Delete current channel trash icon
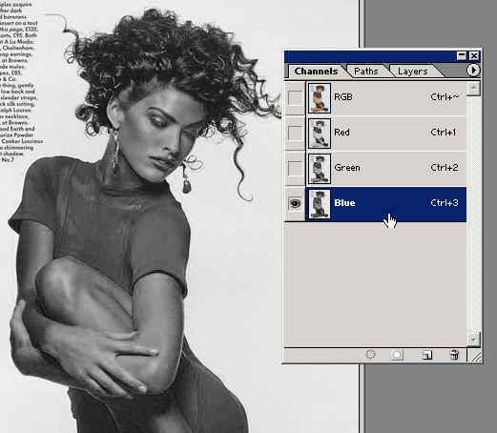The width and height of the screenshot is (497, 433). pos(454,355)
